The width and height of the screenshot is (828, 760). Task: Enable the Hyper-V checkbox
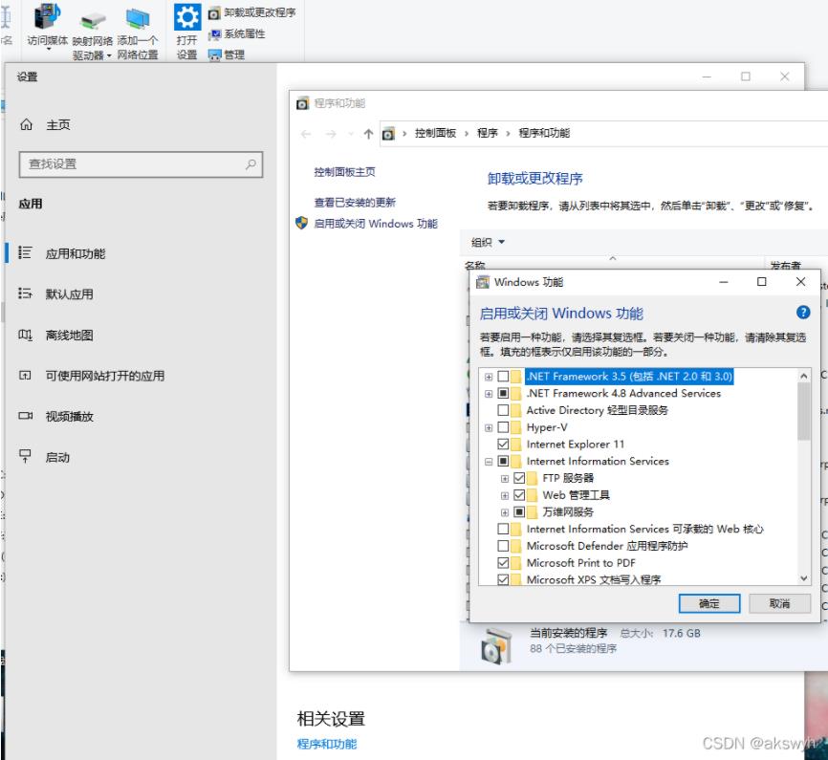click(504, 427)
